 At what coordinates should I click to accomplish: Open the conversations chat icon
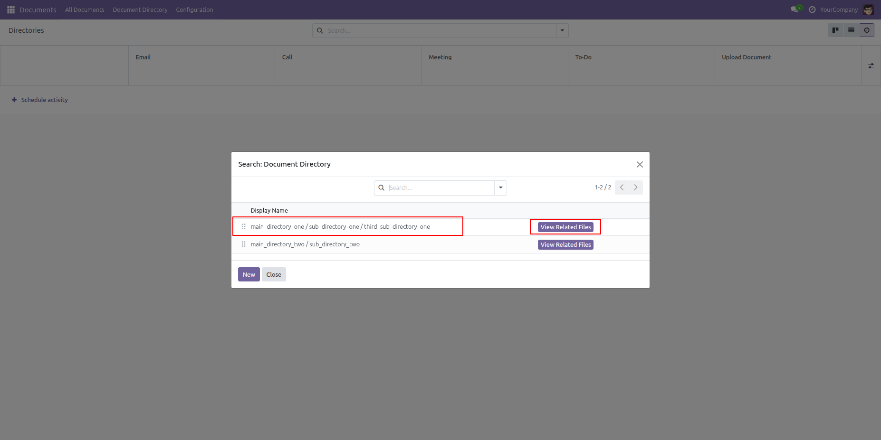point(794,9)
